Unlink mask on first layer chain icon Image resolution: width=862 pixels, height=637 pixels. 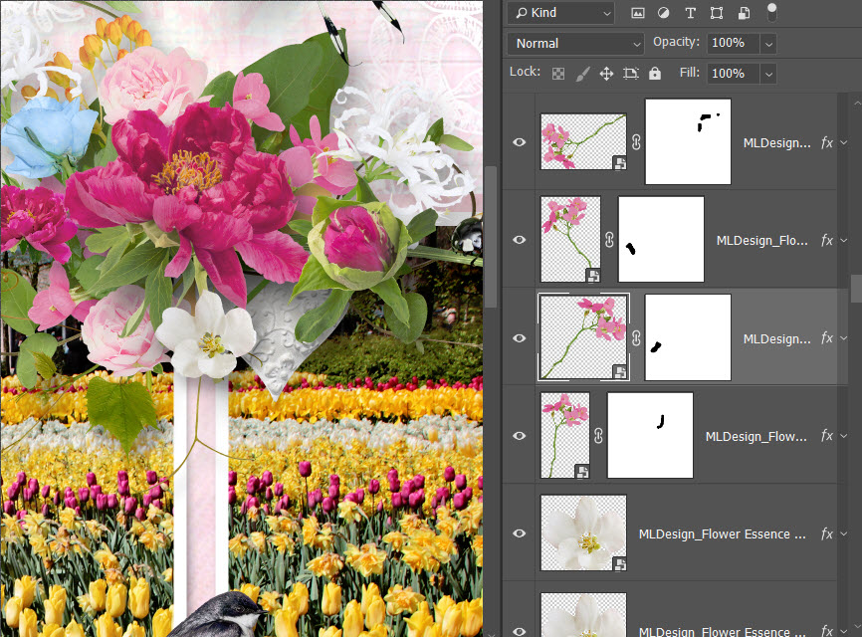636,142
